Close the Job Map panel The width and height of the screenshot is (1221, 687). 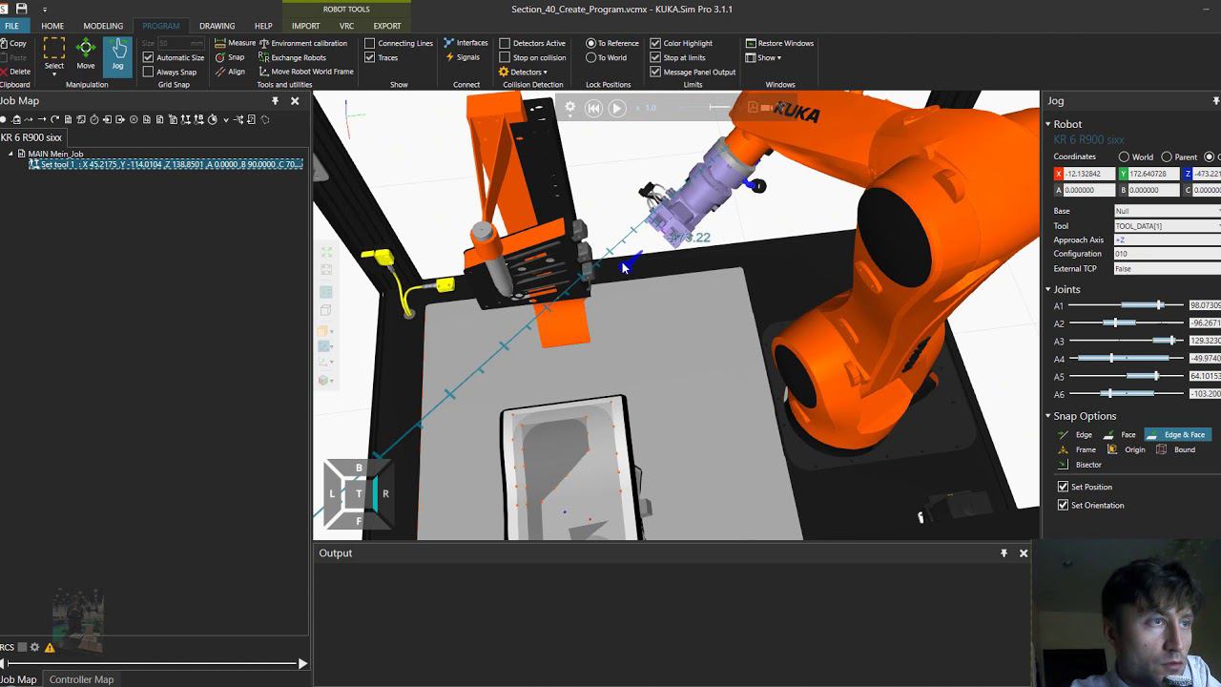point(295,100)
